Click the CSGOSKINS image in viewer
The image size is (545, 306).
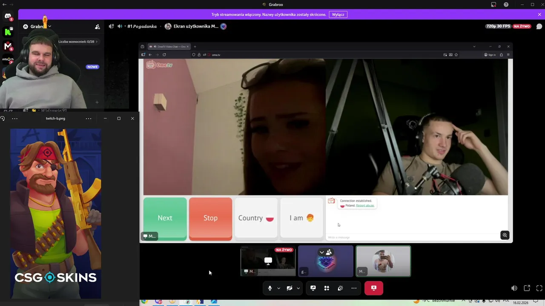56,214
